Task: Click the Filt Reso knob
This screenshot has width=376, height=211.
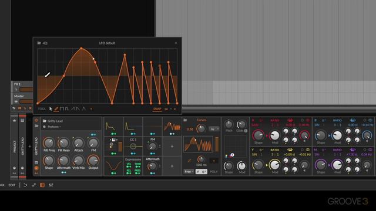Action: coord(63,143)
